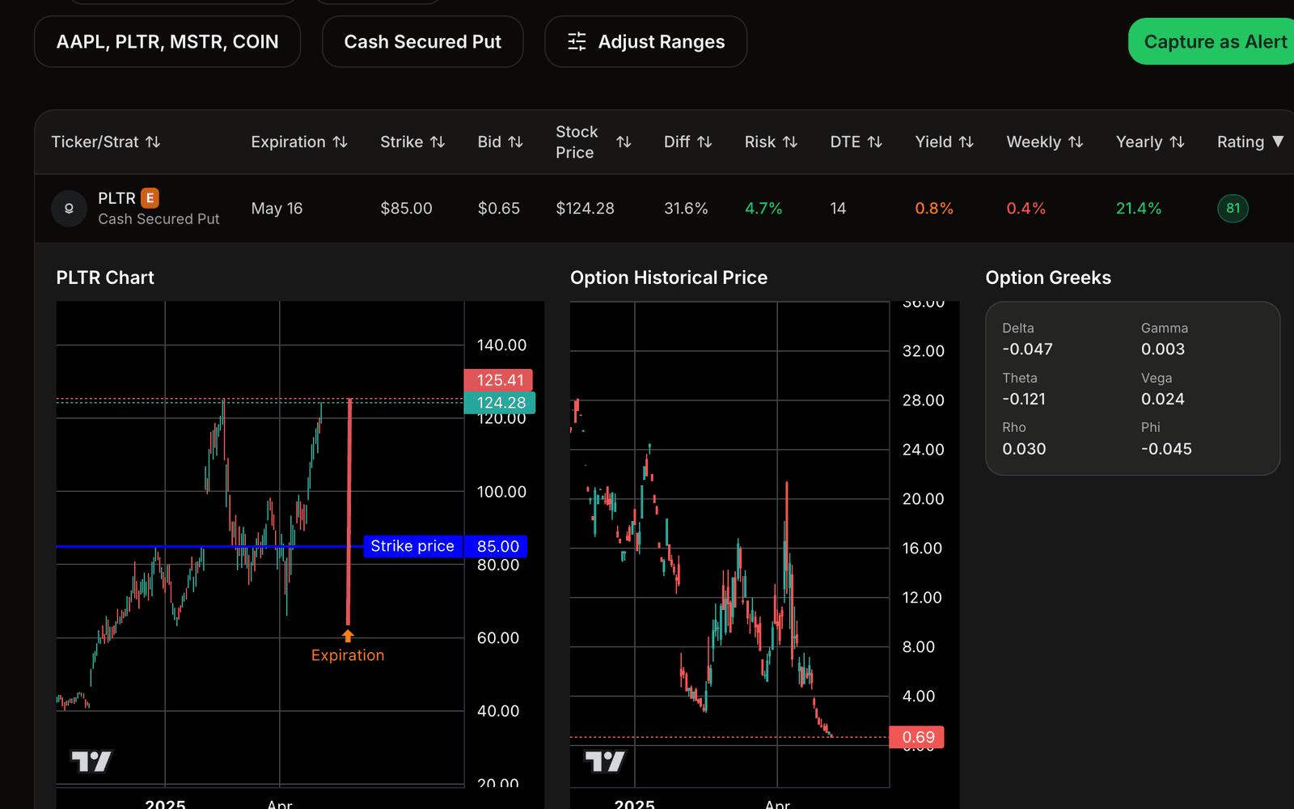Image resolution: width=1294 pixels, height=809 pixels.
Task: Click the $85.00 strike cell
Action: tap(406, 209)
